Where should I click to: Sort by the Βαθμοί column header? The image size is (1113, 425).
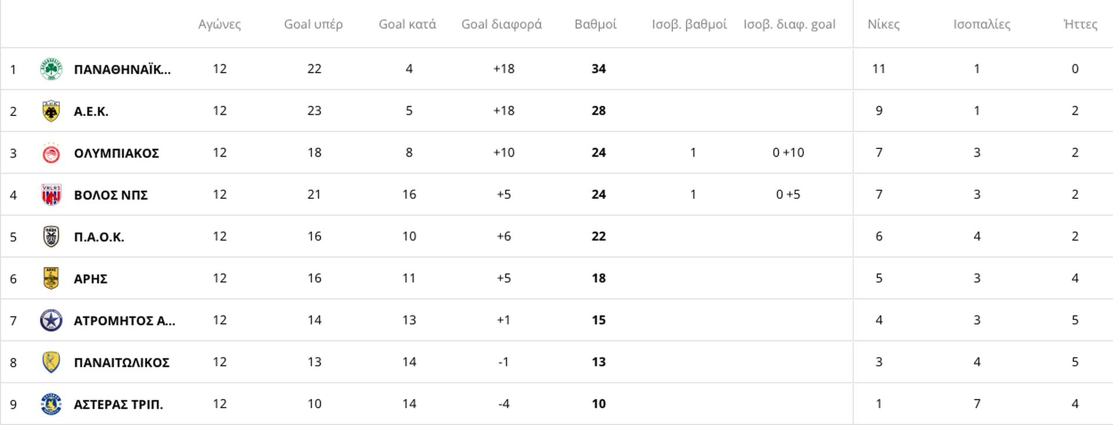click(595, 24)
